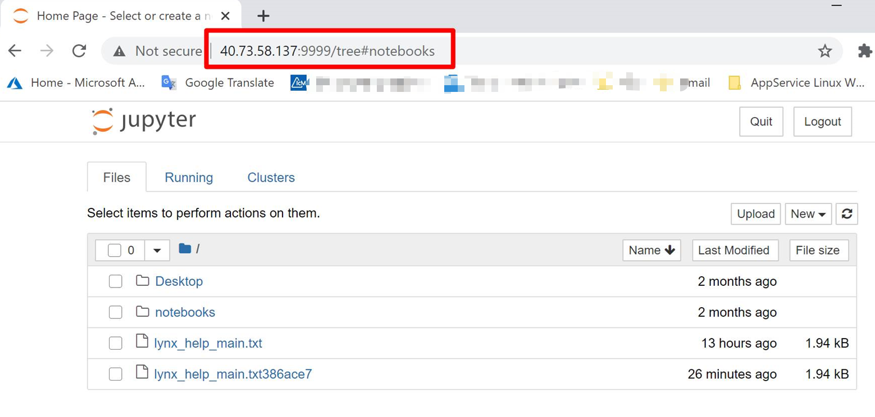Sort the files by Name
875x417 pixels.
(651, 251)
